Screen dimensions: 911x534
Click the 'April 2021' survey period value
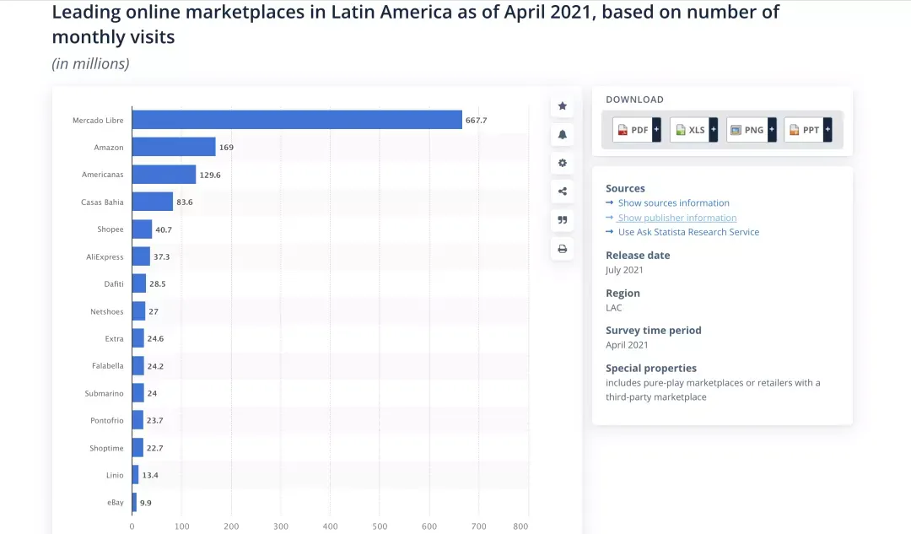click(627, 344)
